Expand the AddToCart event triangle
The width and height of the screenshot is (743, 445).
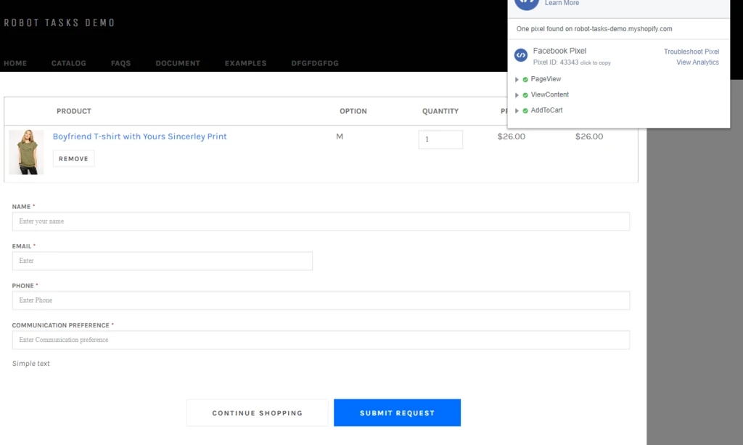coord(517,111)
